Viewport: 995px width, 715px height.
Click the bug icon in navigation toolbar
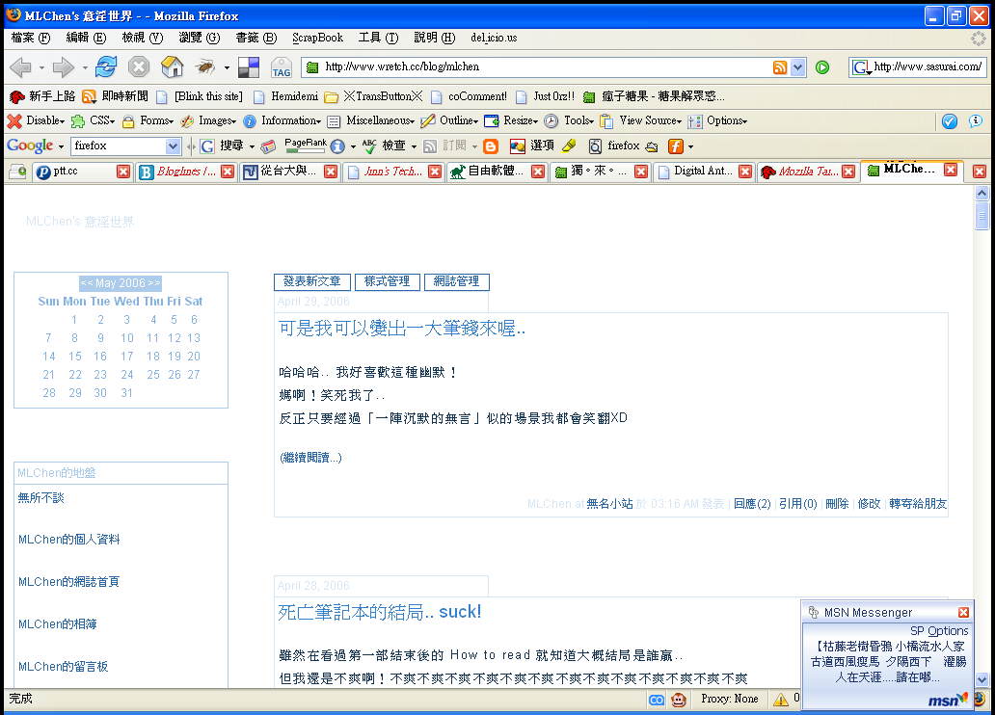click(x=205, y=66)
